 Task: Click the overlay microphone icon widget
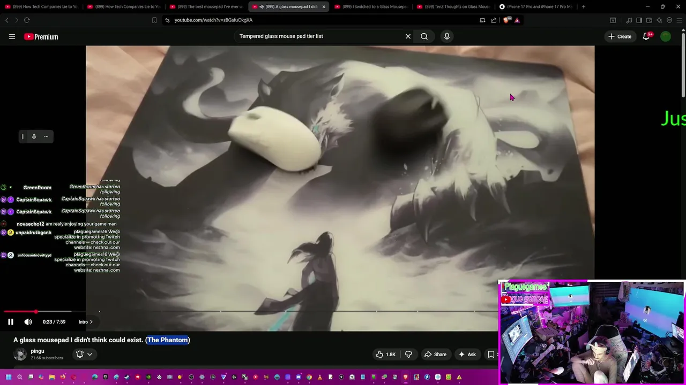point(34,136)
